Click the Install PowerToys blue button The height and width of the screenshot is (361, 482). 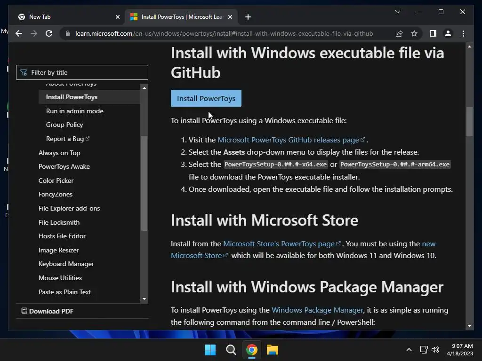pyautogui.click(x=206, y=98)
